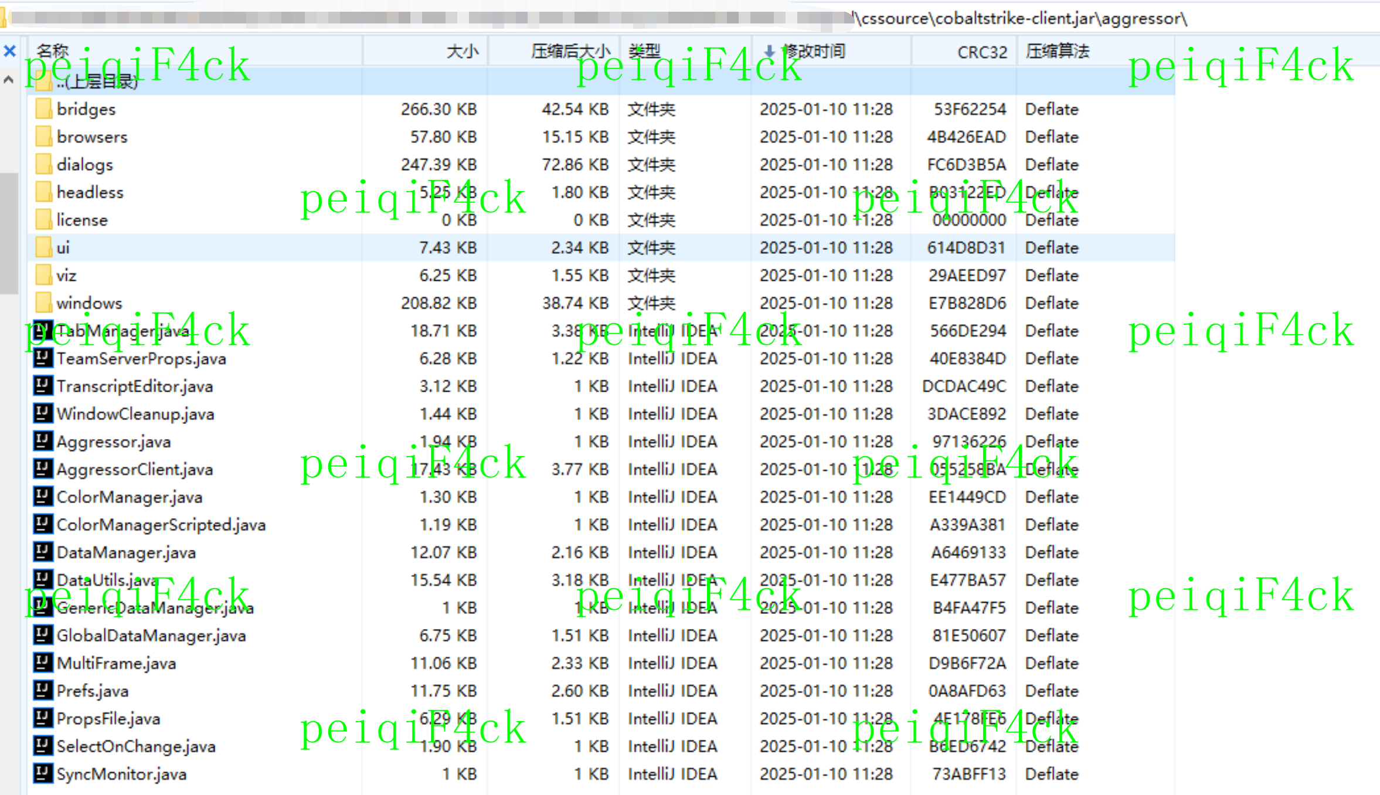Select file WindowCleanup.java
Screen dimensions: 1380x795
coord(135,414)
